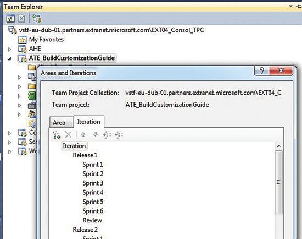Click the My Favorites star icon
The width and height of the screenshot is (302, 239).
[x=22, y=40]
